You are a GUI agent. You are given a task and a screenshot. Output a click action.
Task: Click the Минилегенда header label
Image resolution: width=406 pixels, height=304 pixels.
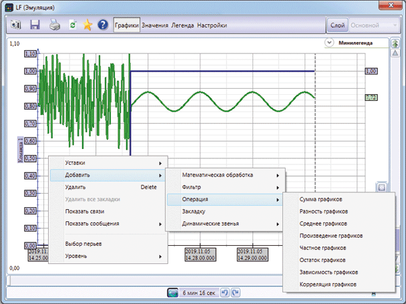coord(355,43)
